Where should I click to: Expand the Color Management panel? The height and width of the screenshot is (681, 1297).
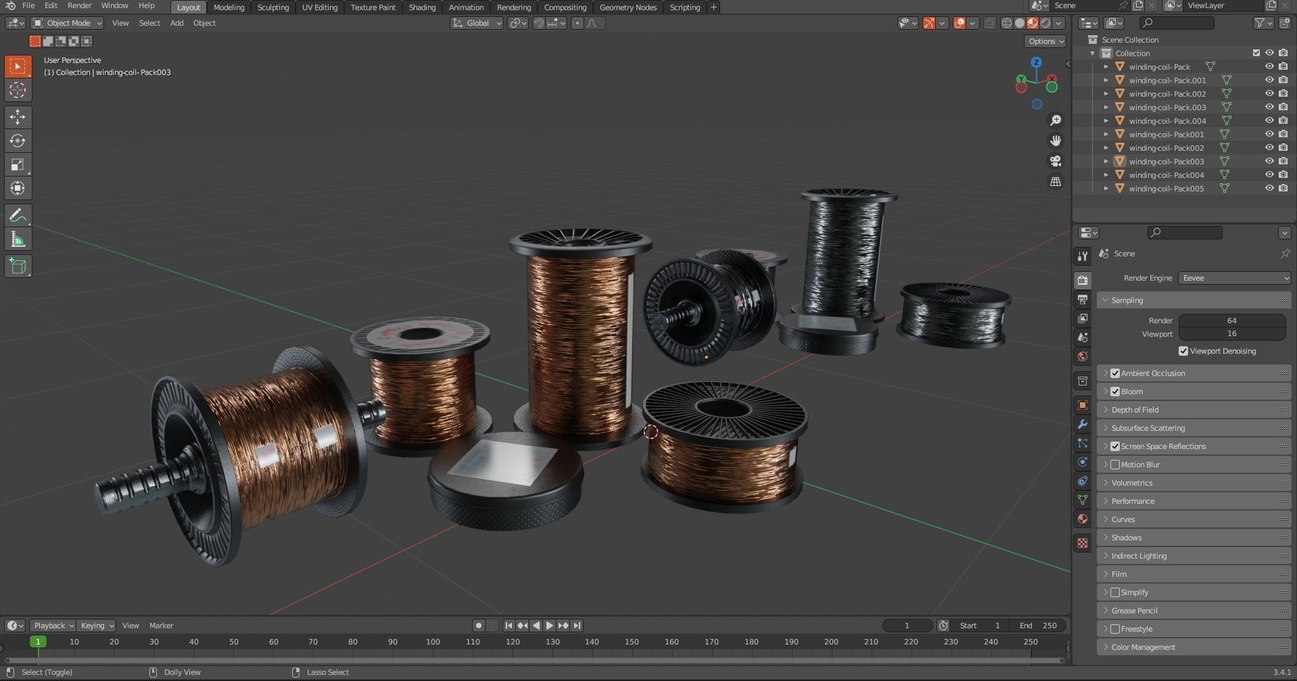click(x=1194, y=647)
